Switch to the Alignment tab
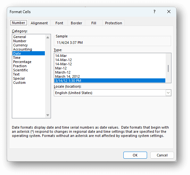 click(39, 23)
